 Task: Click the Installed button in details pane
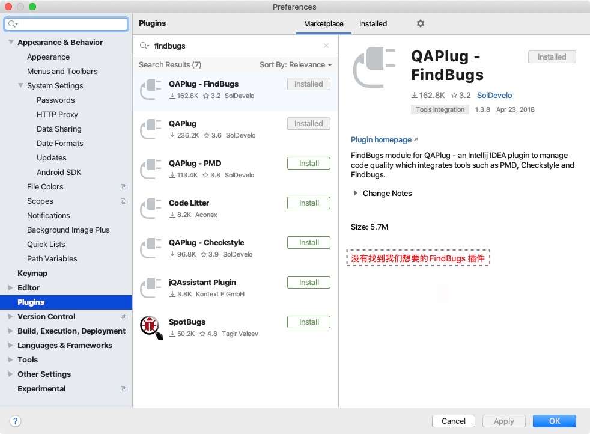click(x=552, y=57)
